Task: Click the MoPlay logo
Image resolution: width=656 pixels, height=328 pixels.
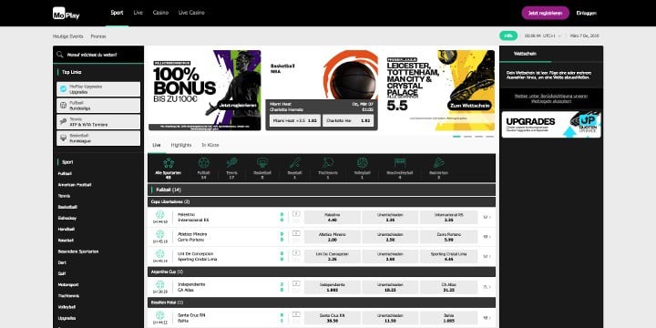Action: coord(66,14)
